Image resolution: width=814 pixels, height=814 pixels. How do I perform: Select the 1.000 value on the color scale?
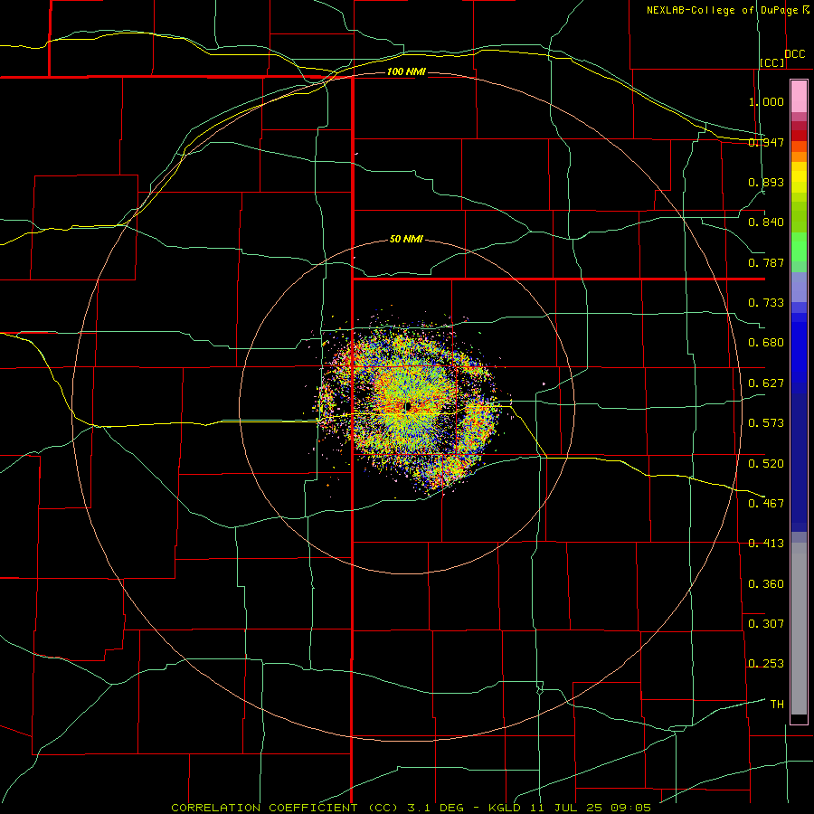[x=766, y=101]
